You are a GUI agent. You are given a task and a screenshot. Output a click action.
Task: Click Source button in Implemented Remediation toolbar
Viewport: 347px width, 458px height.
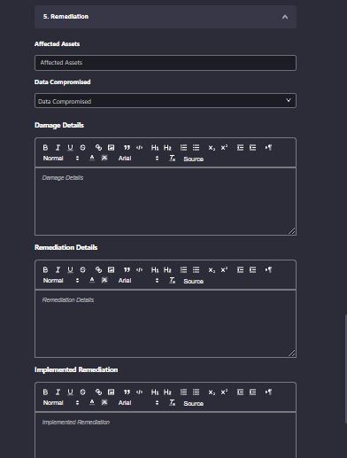[194, 403]
